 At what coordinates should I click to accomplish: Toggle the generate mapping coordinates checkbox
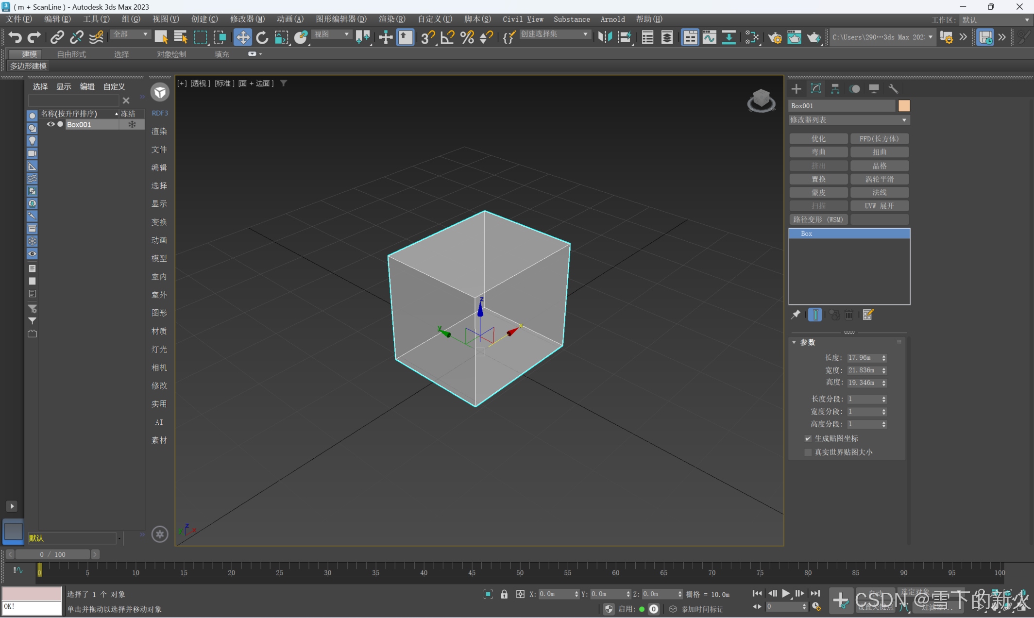808,438
